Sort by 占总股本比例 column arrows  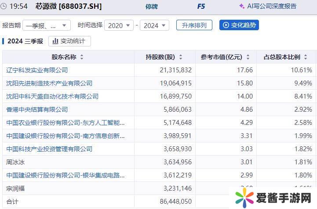tap(306, 57)
